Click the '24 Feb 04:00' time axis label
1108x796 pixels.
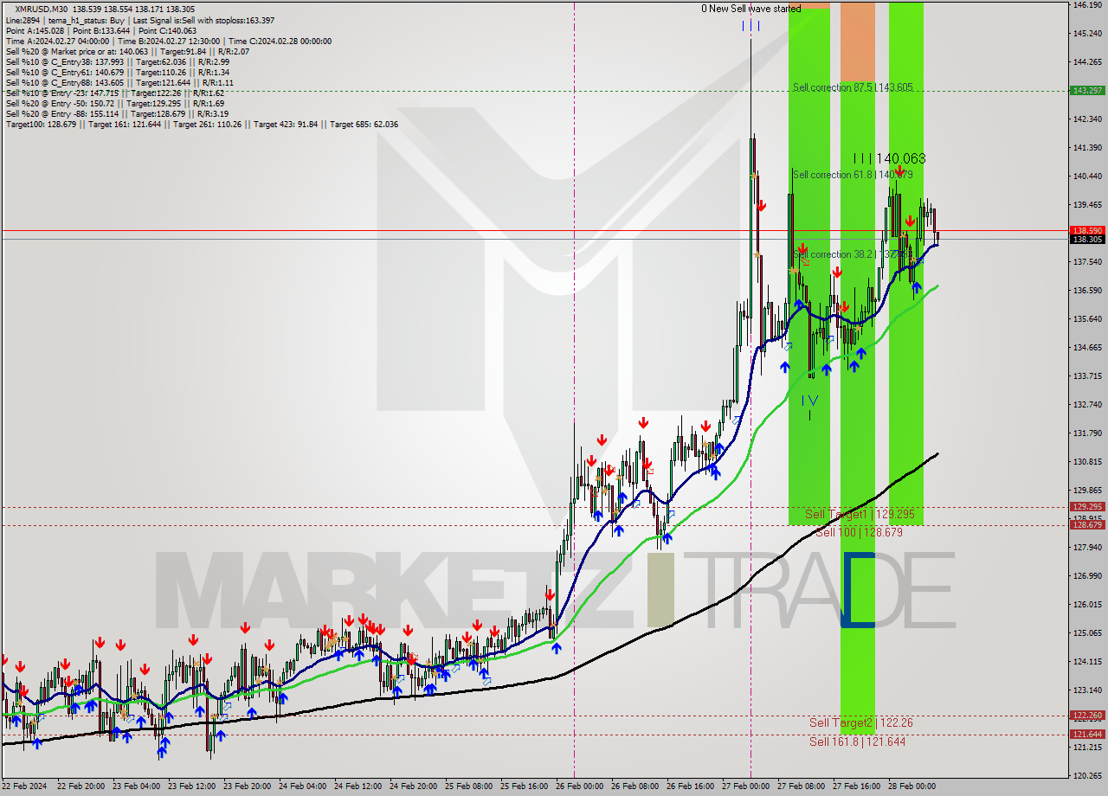point(302,786)
